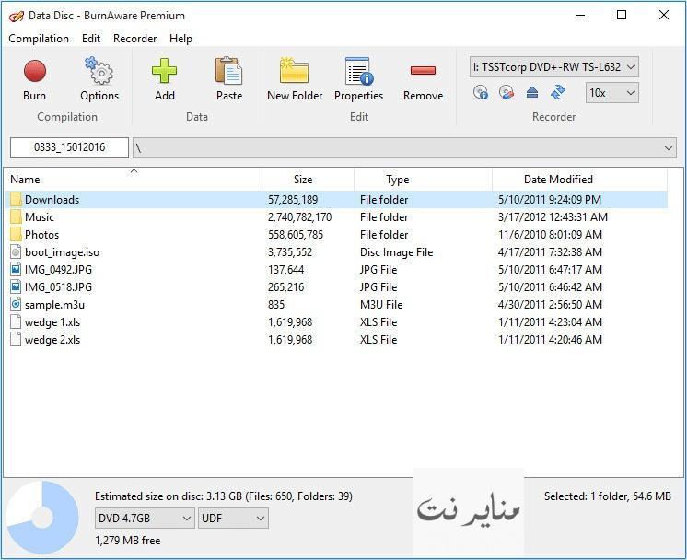
Task: Click the date 11/6/2010 8:01:09 AM
Action: click(551, 235)
